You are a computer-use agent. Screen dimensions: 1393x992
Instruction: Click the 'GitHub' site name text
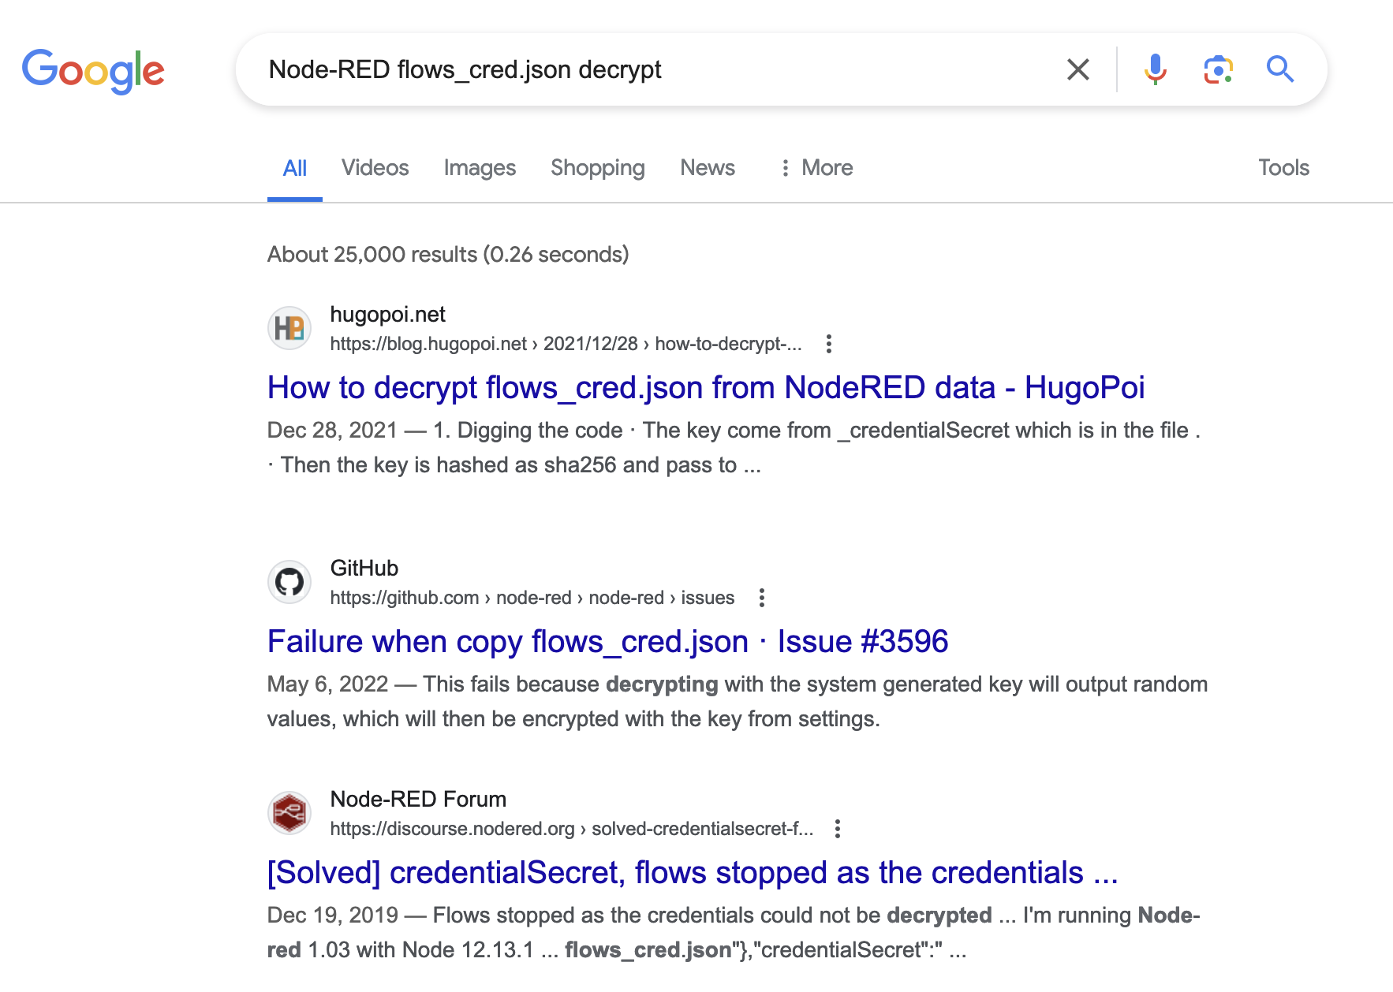point(364,569)
